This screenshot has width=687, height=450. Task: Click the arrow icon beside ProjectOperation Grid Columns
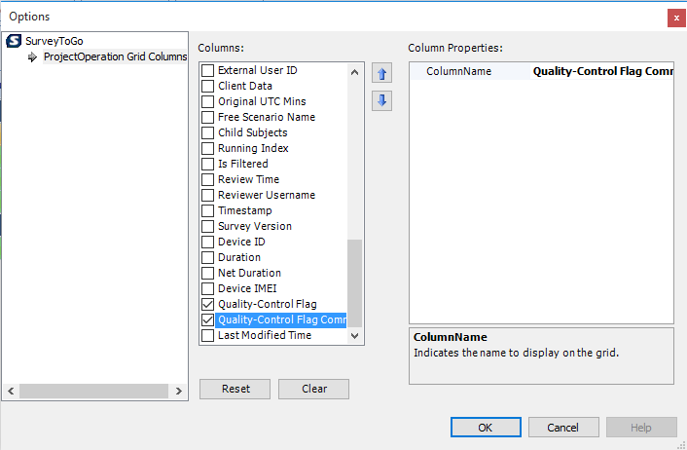point(32,57)
